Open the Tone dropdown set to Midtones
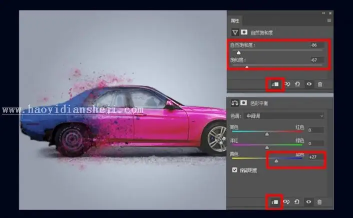 (284, 116)
